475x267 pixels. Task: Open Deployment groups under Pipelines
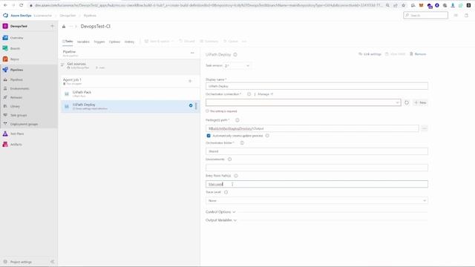[24, 124]
